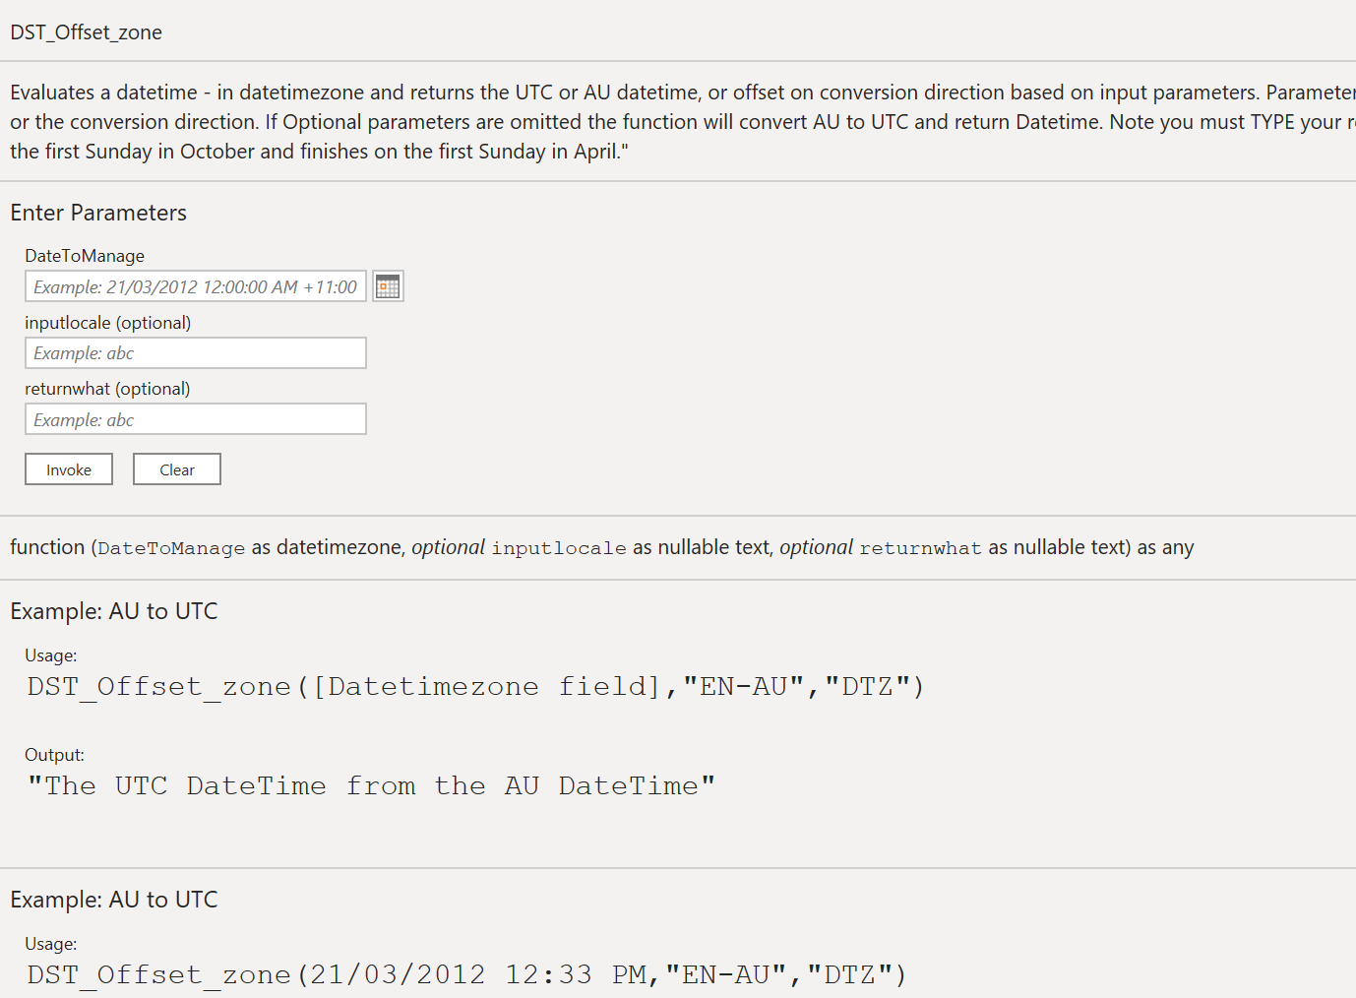The width and height of the screenshot is (1356, 998).
Task: Click the usage code containing [Datetimezone field]
Action: (476, 686)
